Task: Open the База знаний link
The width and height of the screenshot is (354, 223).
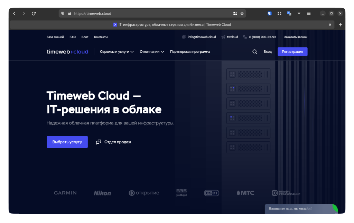Action: [x=55, y=37]
